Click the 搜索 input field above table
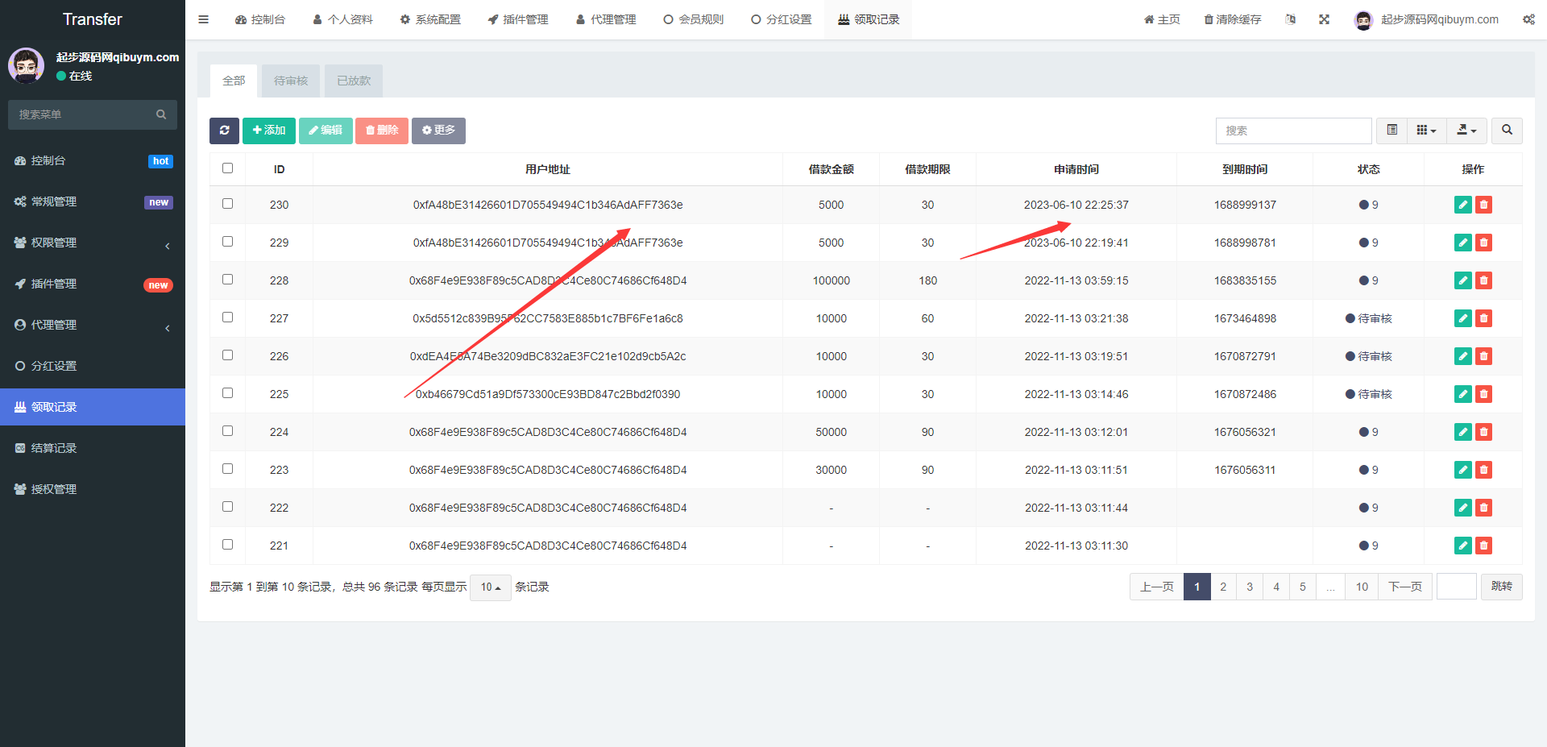Image resolution: width=1547 pixels, height=747 pixels. [1293, 131]
